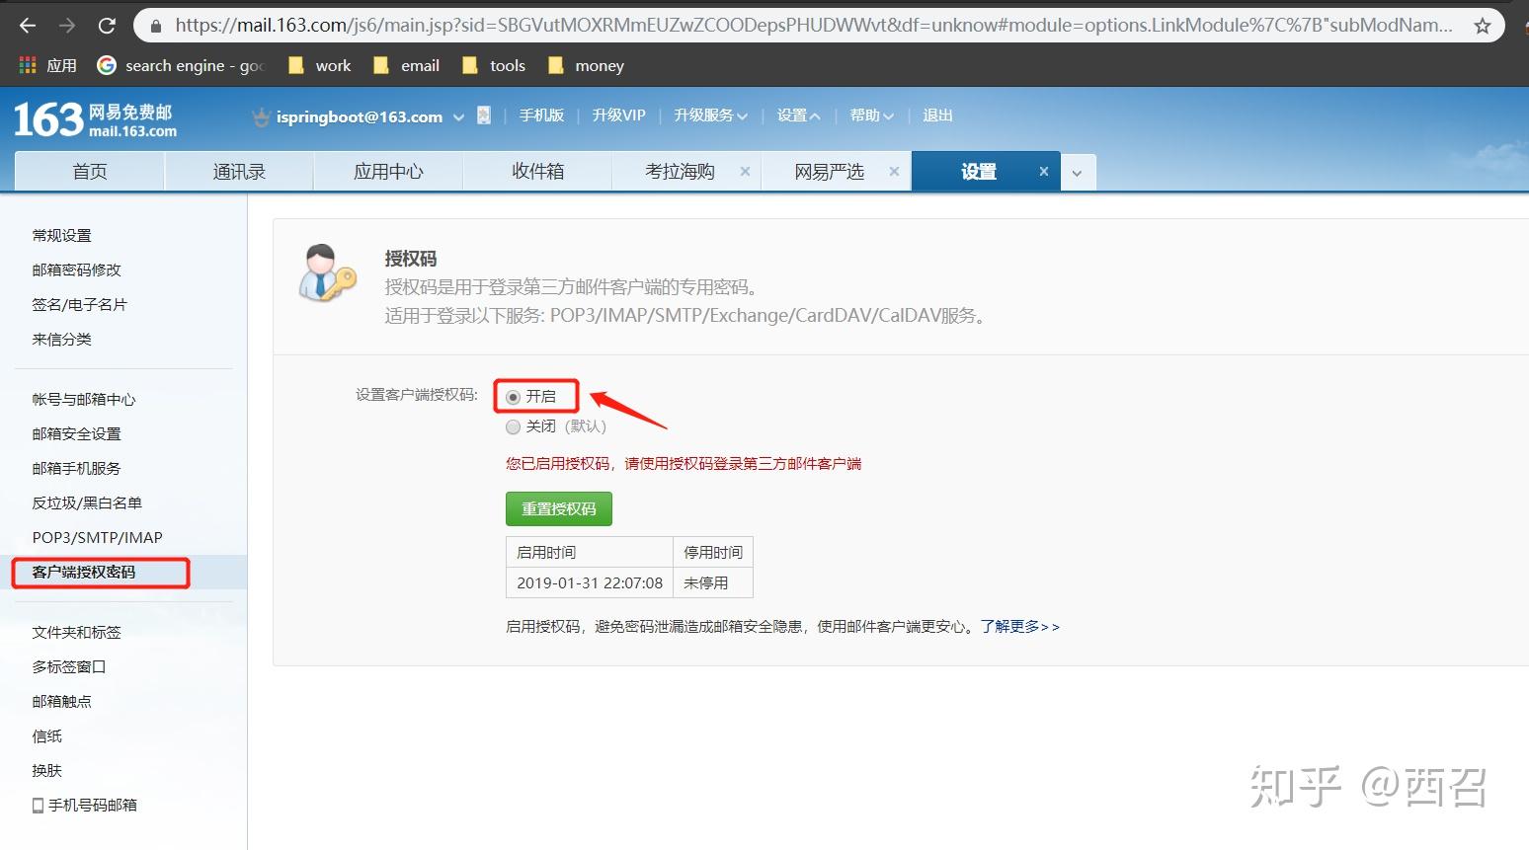Close the 设置 tab

(1043, 171)
